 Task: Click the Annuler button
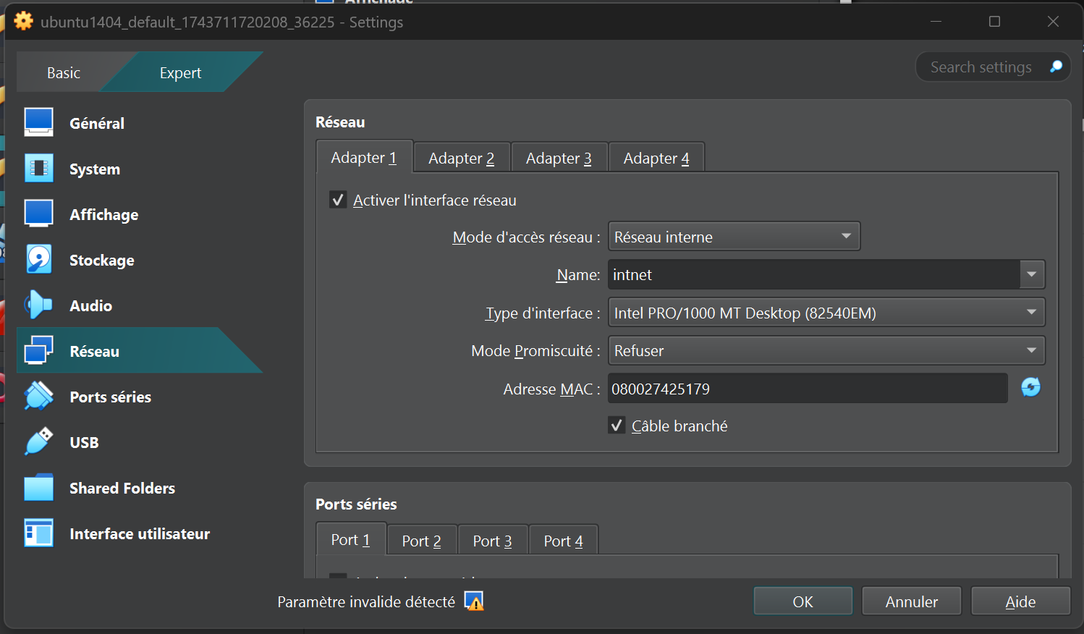click(911, 601)
